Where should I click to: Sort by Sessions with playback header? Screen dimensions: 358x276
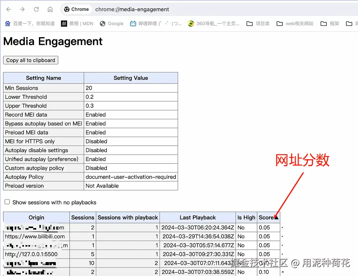(128, 217)
